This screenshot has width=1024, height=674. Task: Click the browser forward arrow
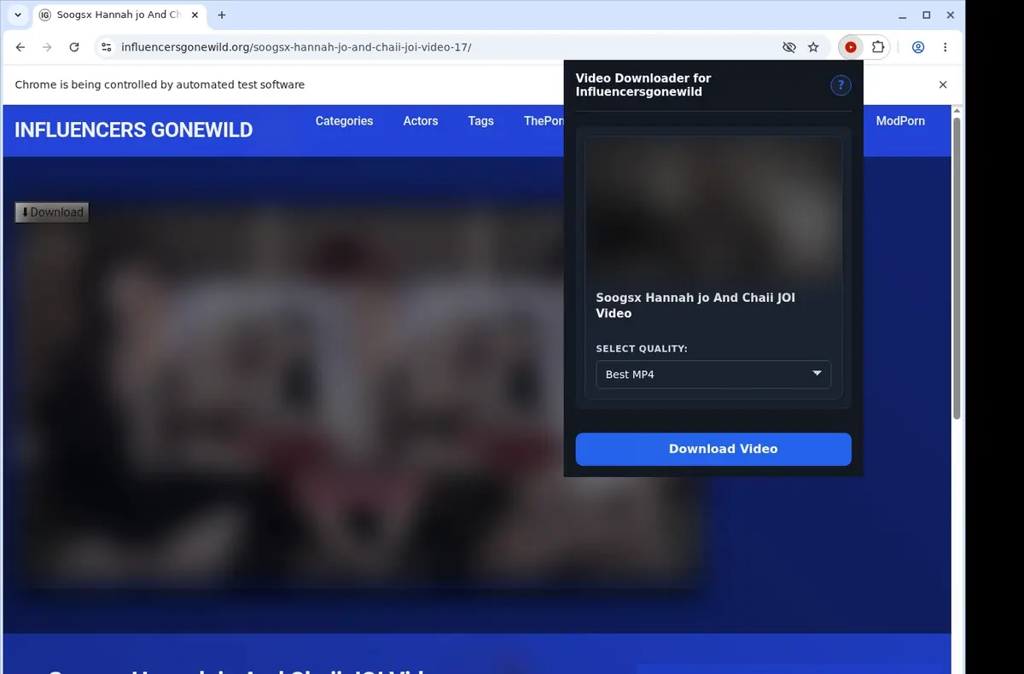(x=47, y=48)
